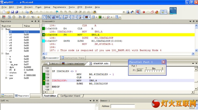Toggle bit 0 checkbox of Port 1
Viewport: 198px width, 110px height.
162,71
